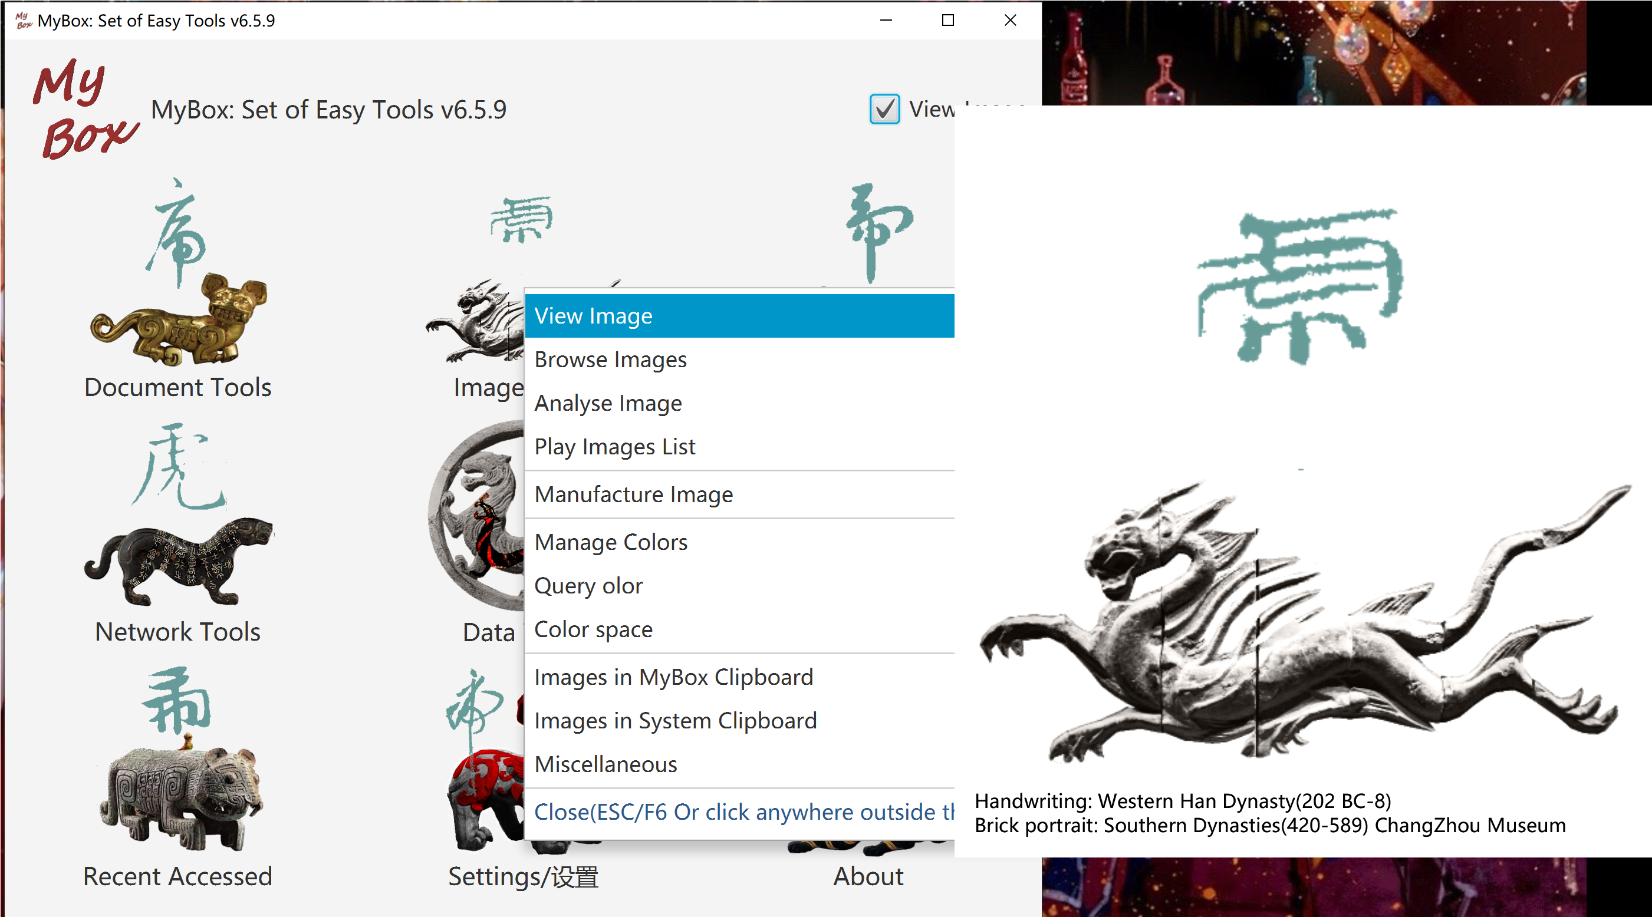Maximize the MyBox window
Image resolution: width=1652 pixels, height=917 pixels.
948,21
